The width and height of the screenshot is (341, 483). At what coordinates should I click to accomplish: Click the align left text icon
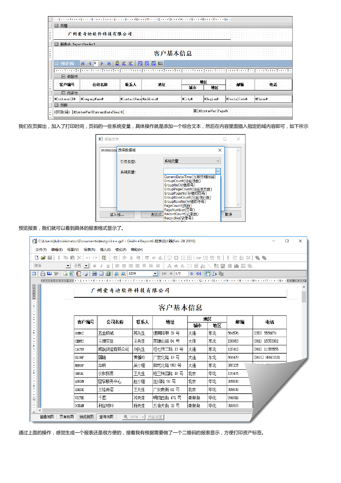pyautogui.click(x=117, y=266)
